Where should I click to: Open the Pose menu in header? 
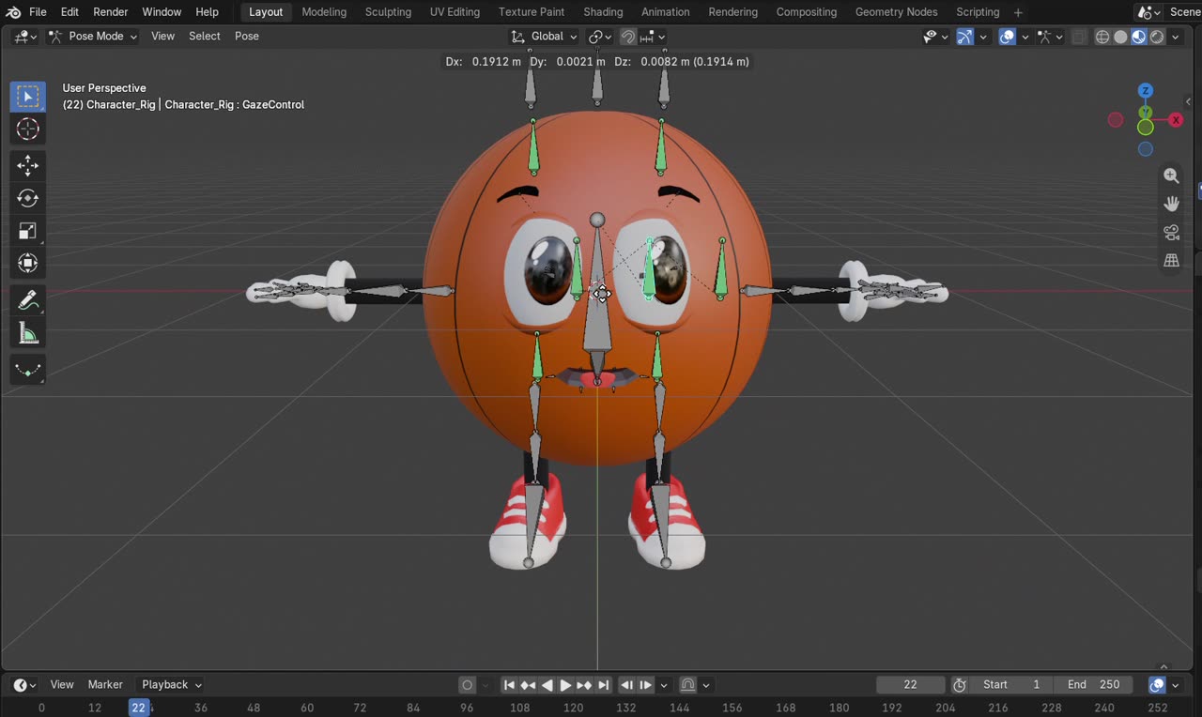247,37
